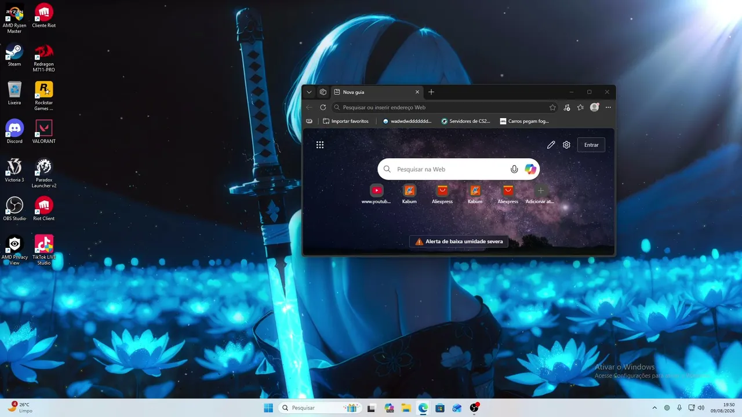Close the Nova guia tab

[x=417, y=92]
